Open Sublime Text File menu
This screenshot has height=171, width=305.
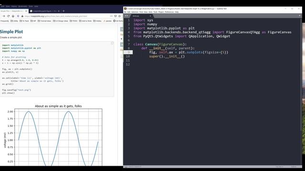125,12
